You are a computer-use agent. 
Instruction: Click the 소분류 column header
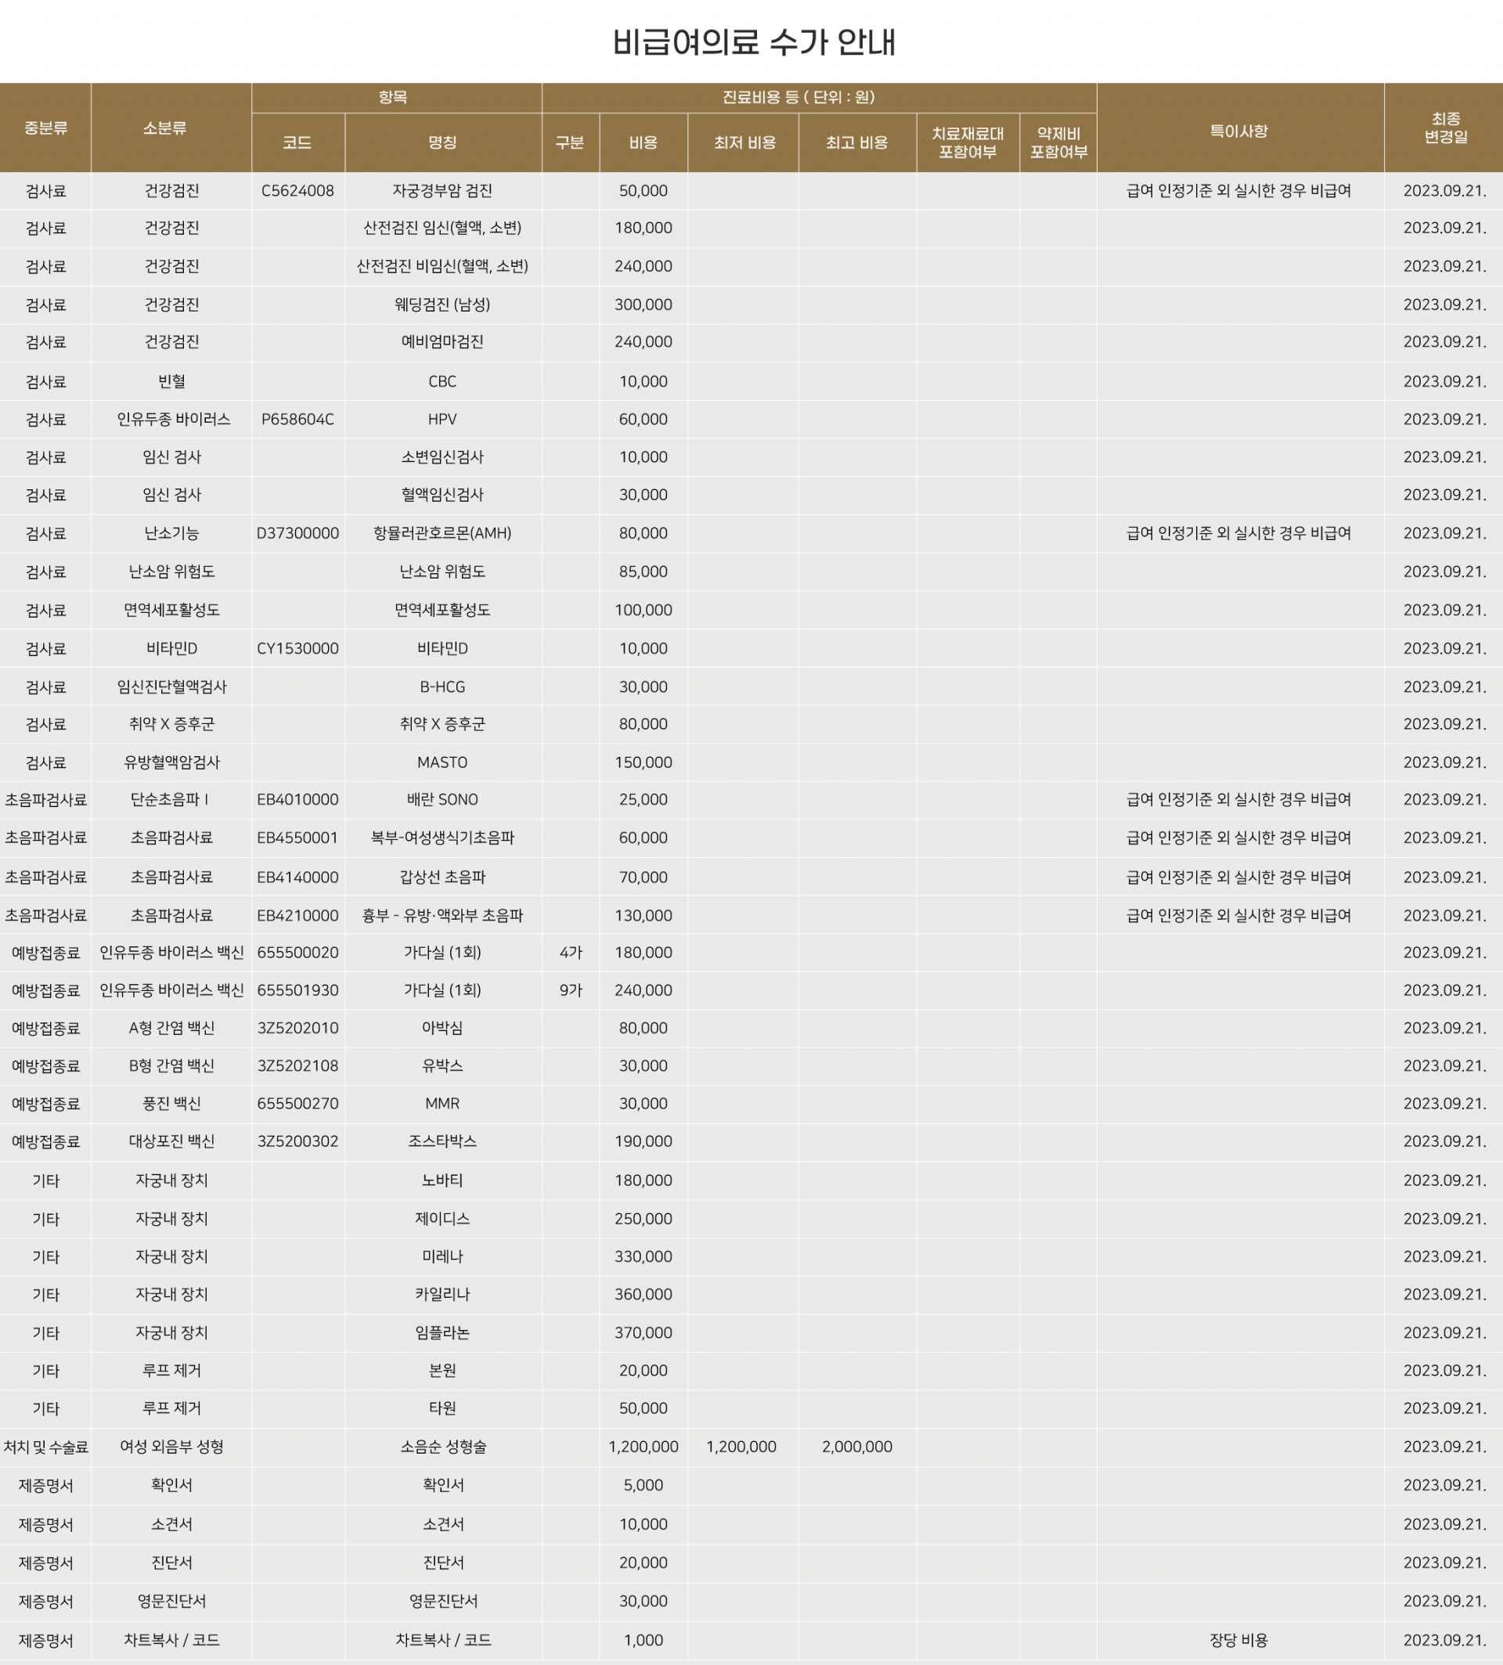[171, 128]
